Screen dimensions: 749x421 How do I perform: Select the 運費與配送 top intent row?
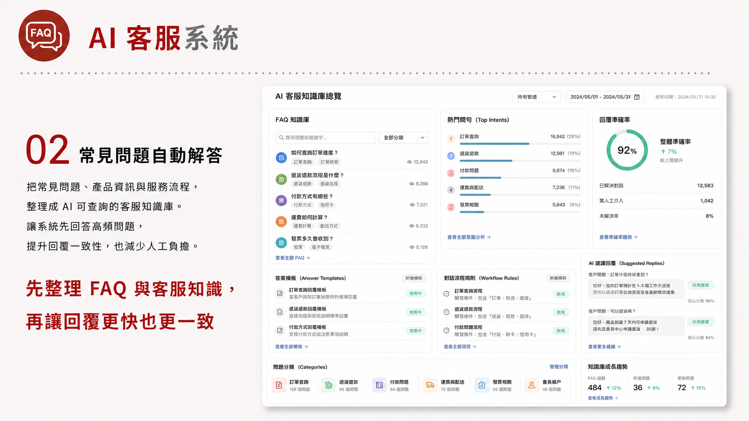click(514, 190)
